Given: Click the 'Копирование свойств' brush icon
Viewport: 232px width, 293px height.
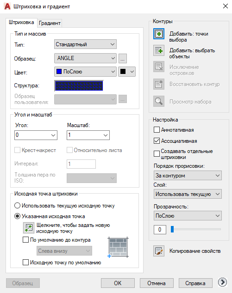Looking at the screenshot, I should tap(159, 251).
